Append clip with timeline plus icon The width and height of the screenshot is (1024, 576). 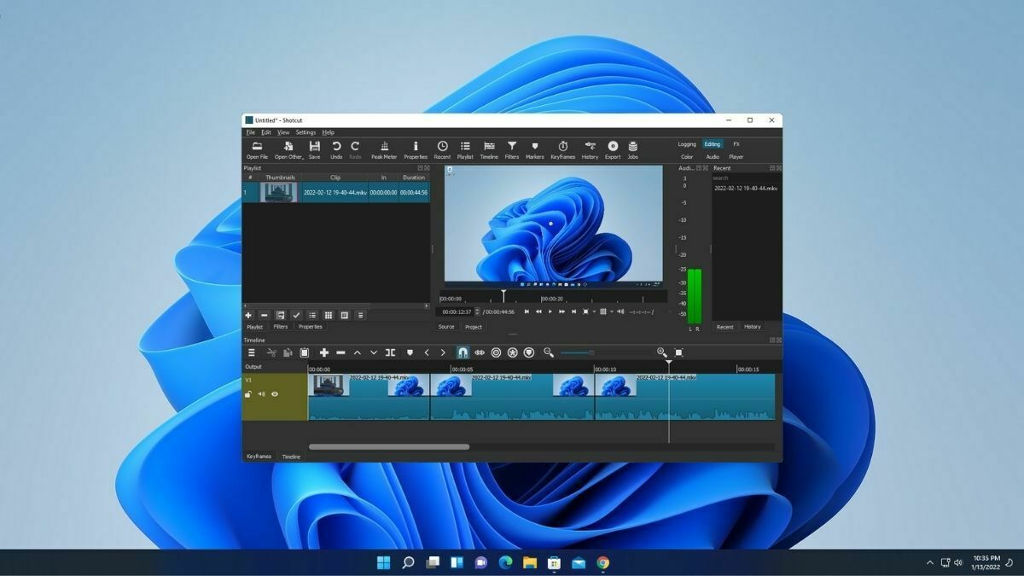tap(324, 352)
